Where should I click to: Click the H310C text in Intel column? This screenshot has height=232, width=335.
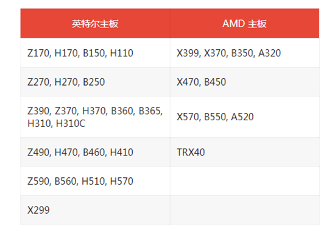coord(71,123)
